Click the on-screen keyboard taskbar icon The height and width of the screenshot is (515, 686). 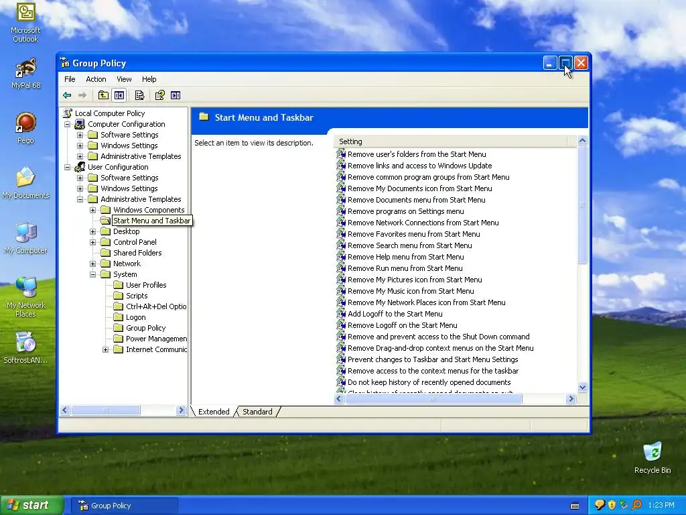575,506
